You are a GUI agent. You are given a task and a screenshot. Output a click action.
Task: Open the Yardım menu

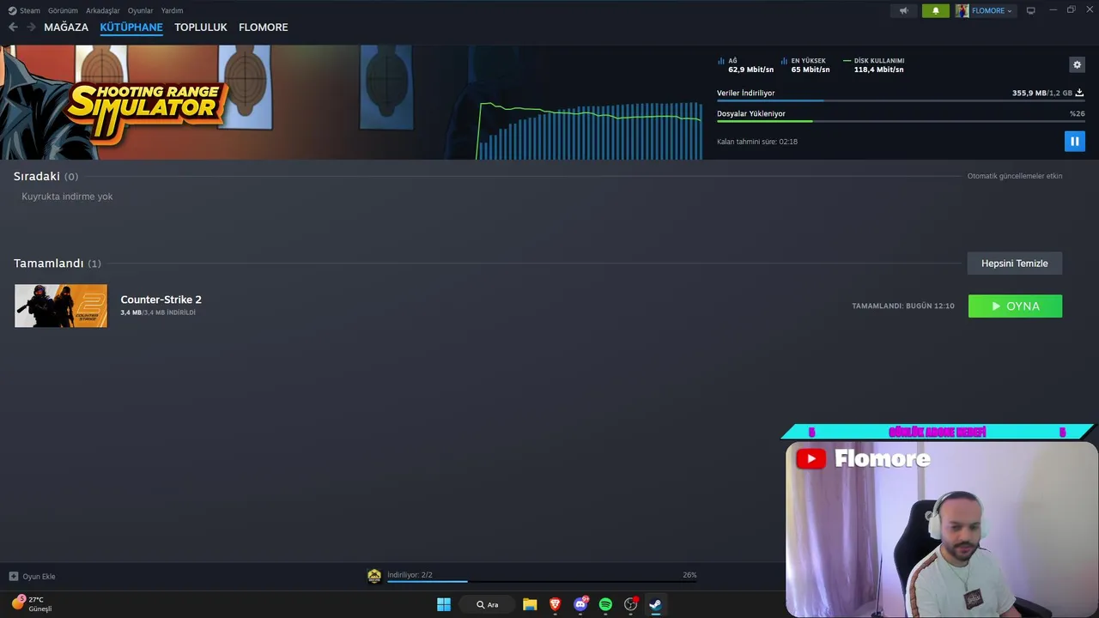172,10
